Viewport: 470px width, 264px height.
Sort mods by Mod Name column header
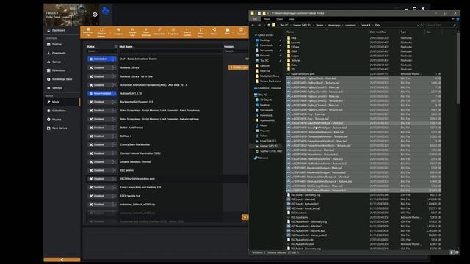click(x=126, y=47)
